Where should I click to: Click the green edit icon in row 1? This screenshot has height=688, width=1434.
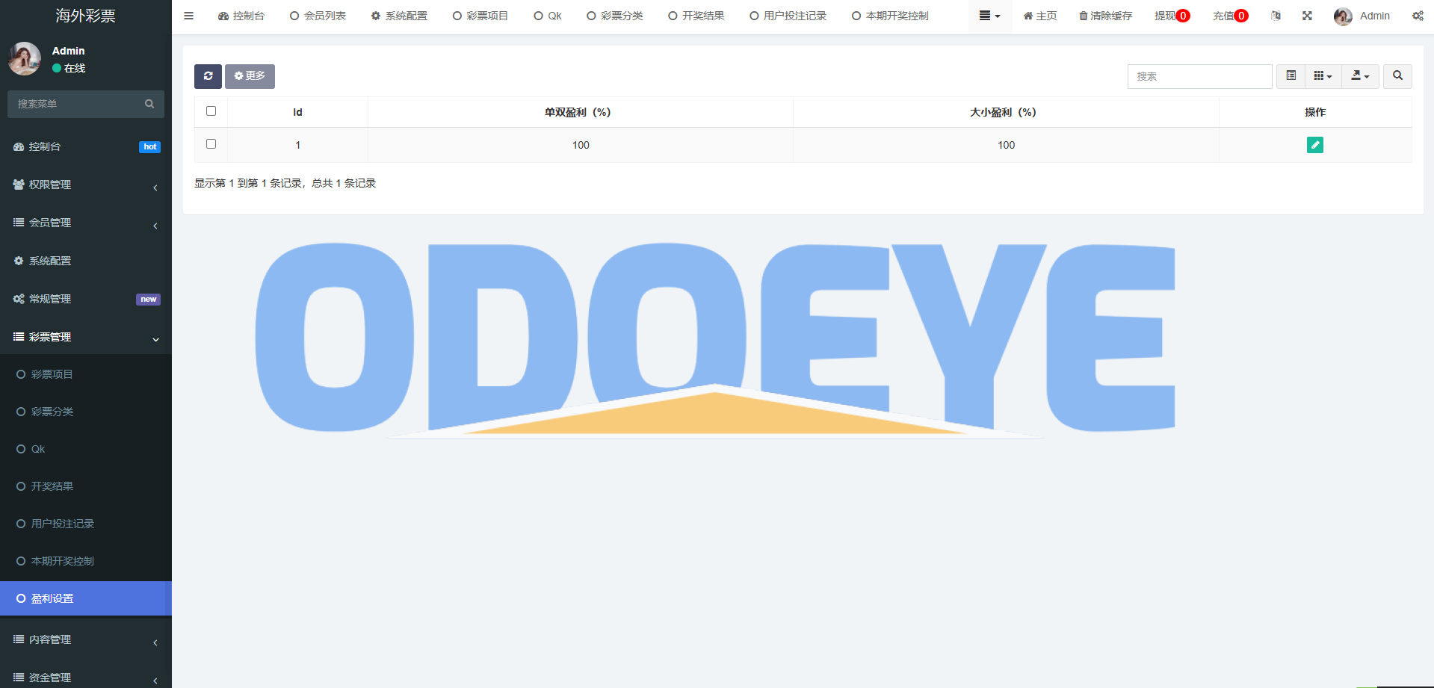pos(1315,145)
